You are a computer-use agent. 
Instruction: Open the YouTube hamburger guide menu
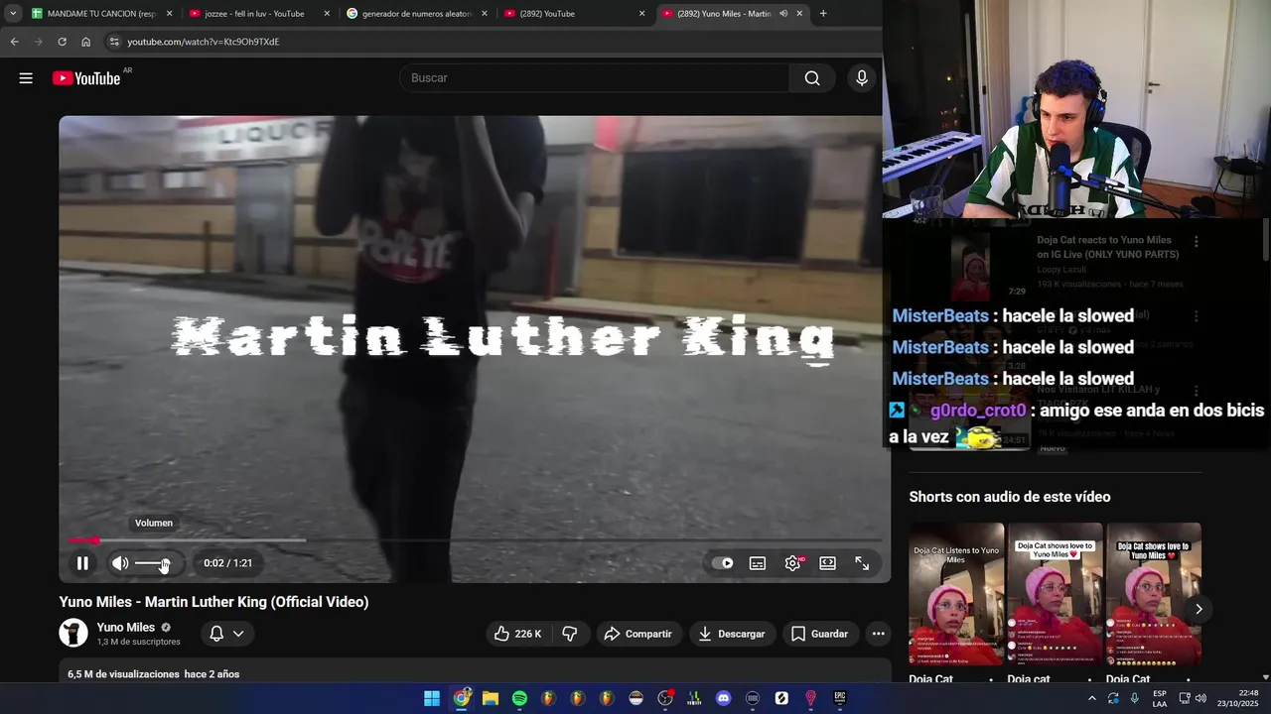coord(26,78)
